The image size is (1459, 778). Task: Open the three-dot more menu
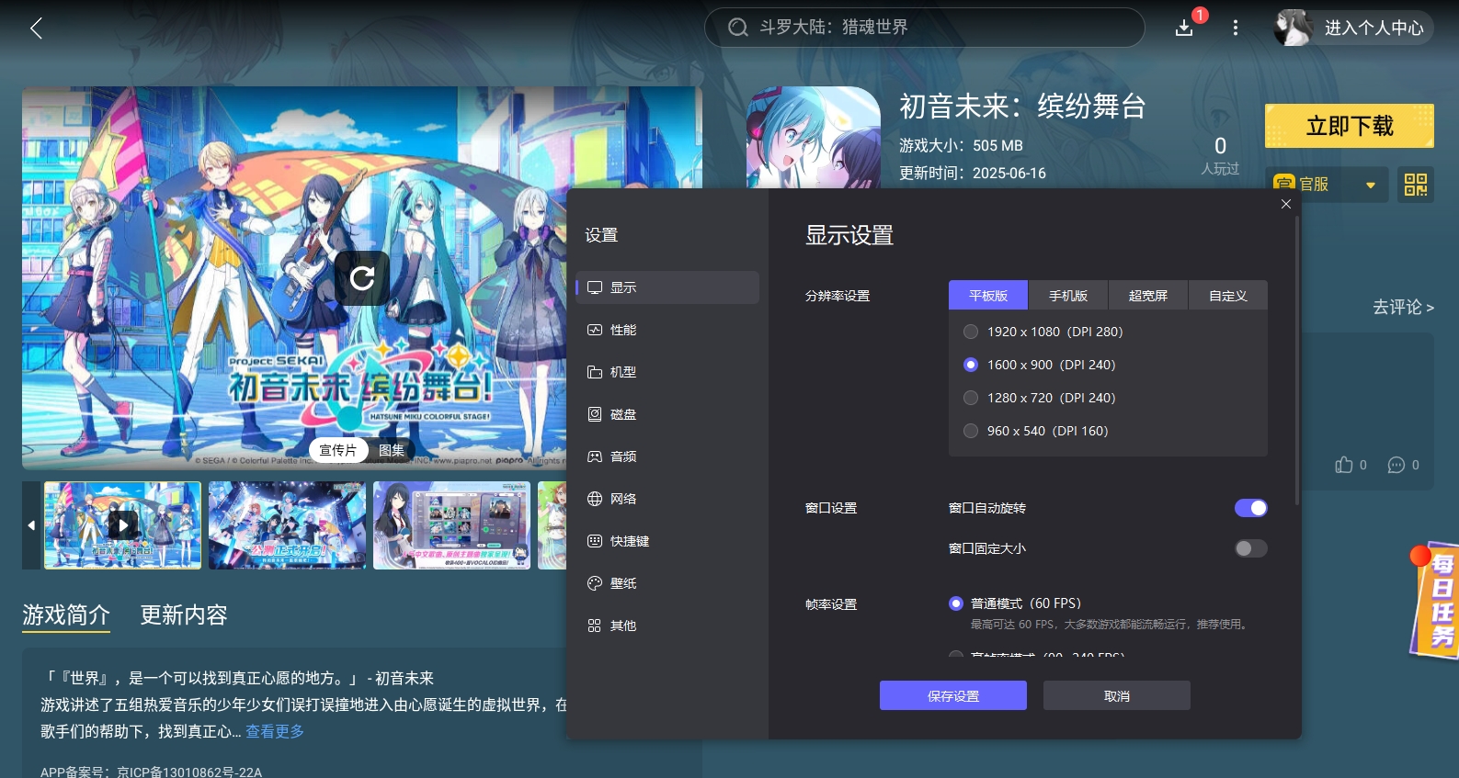point(1235,28)
